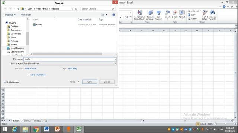The height and width of the screenshot is (133, 238).
Task: Open Microsoft Word from taskbar
Action: point(46,129)
